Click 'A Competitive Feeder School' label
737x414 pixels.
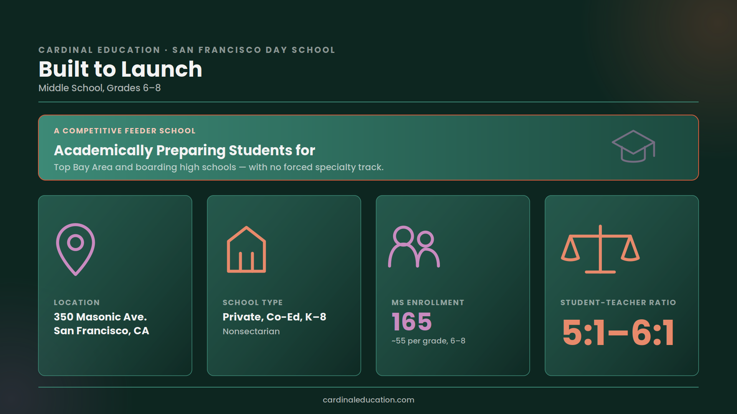tap(125, 131)
